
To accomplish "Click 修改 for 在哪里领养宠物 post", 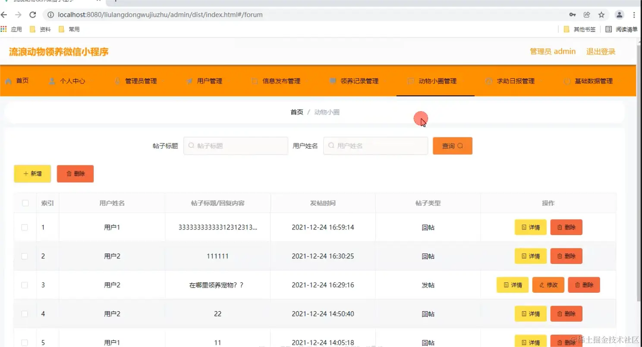I will (548, 285).
